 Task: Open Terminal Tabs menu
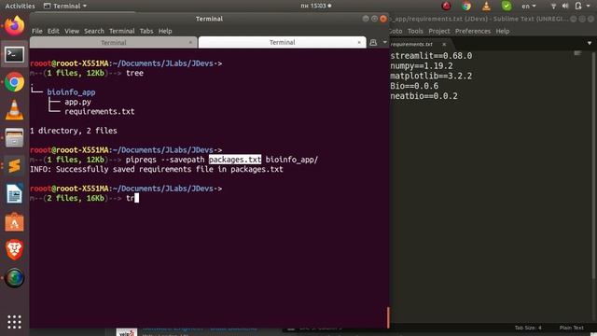(x=146, y=31)
